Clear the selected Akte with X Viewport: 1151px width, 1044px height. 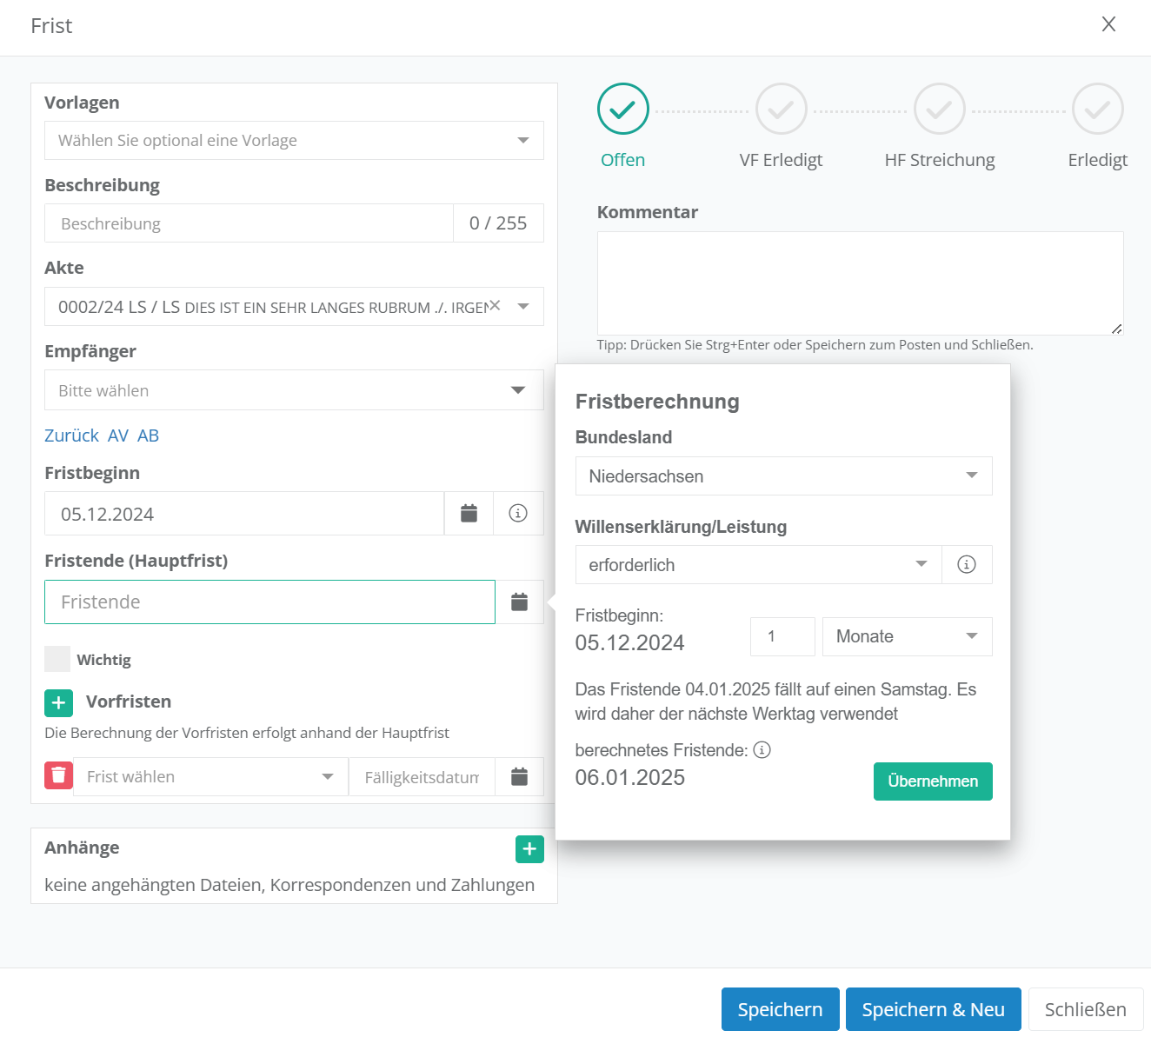pos(495,305)
